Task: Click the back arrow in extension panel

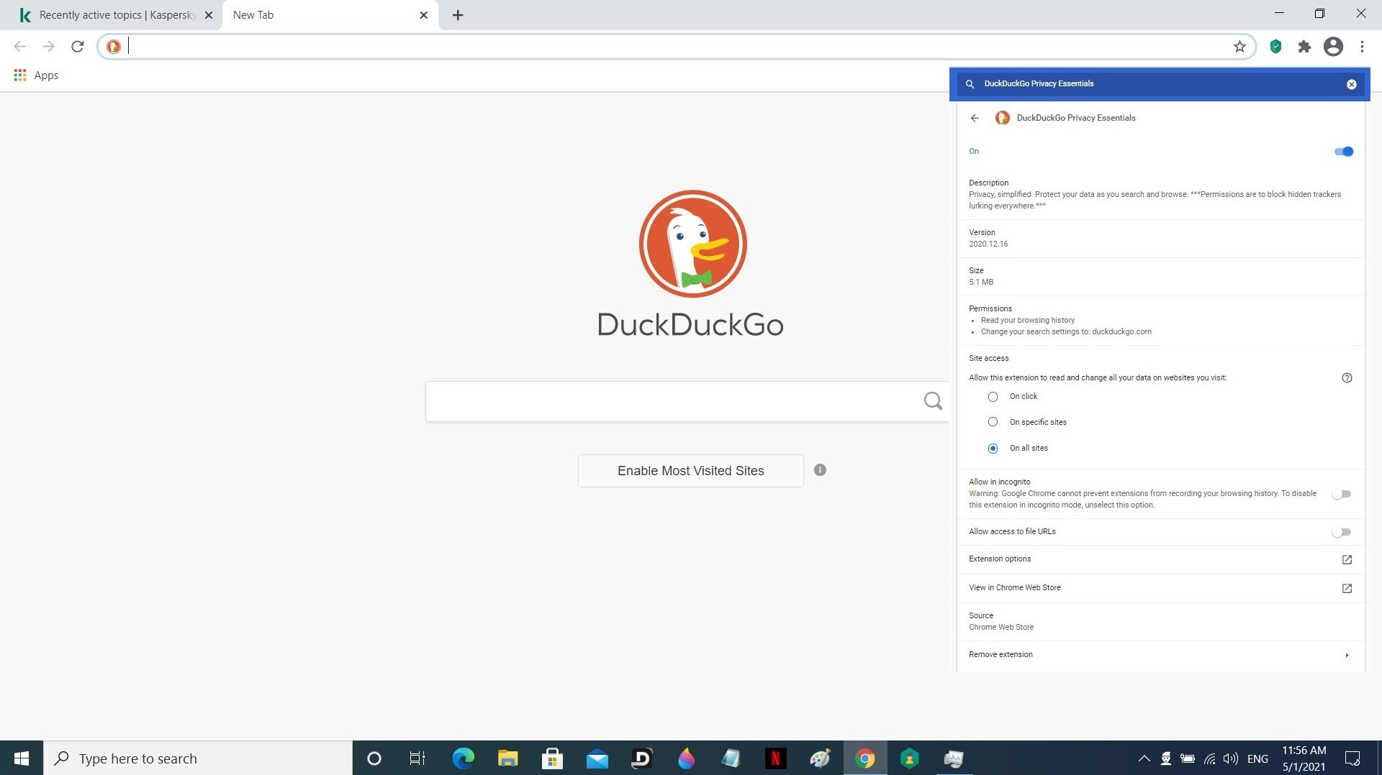Action: (975, 118)
